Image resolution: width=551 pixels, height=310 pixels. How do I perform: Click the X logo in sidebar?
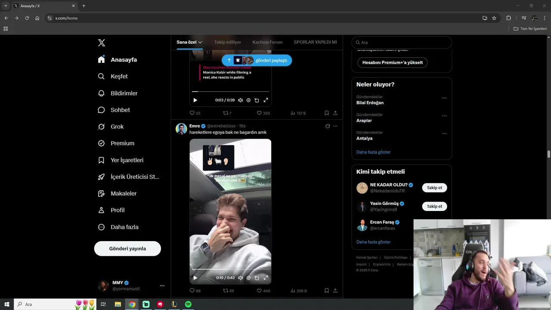coord(102,43)
